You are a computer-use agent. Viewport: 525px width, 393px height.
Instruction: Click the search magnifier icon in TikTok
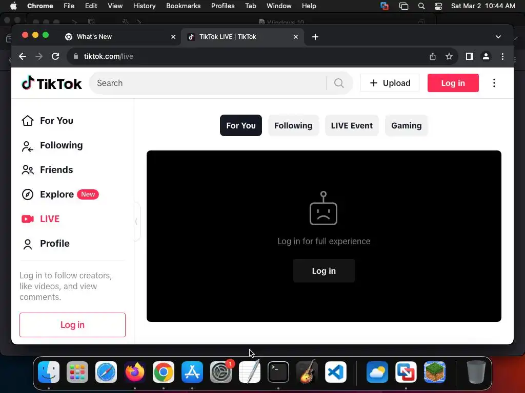(x=339, y=83)
